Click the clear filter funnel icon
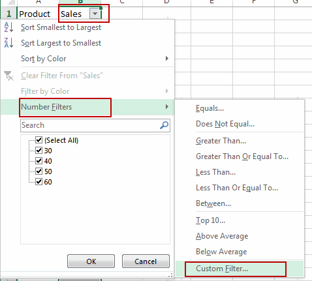312x281 pixels. point(8,76)
